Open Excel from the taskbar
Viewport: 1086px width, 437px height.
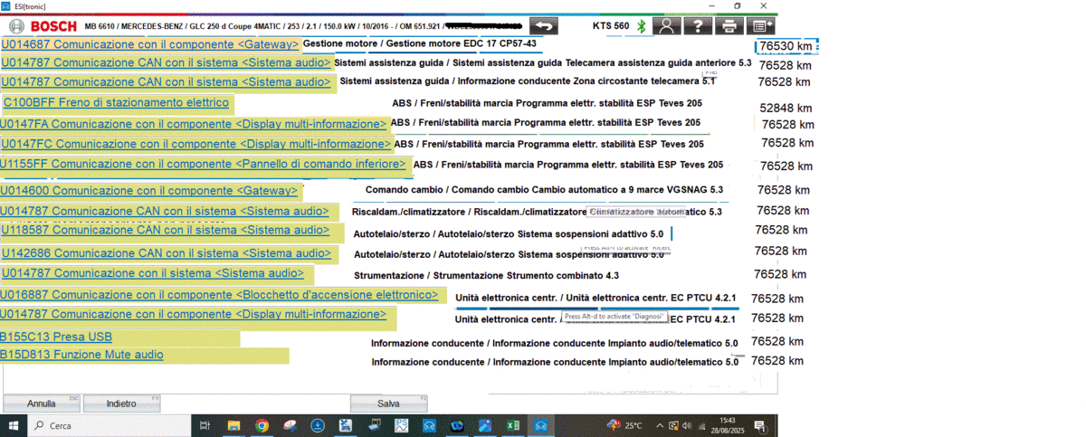[x=511, y=425]
